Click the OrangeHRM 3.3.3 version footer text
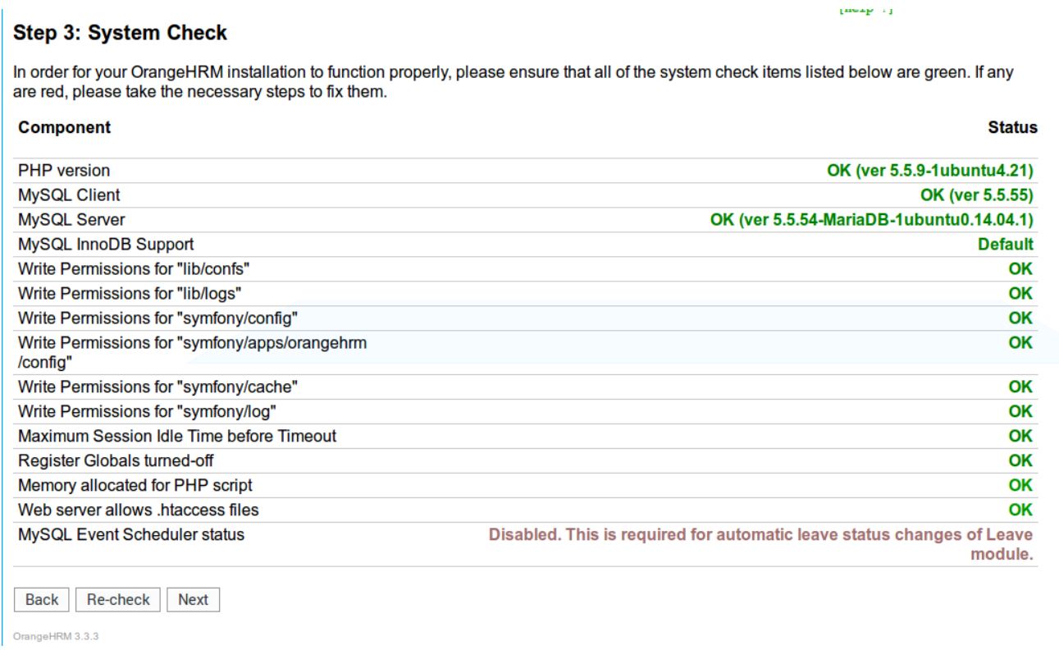Image resolution: width=1059 pixels, height=650 pixels. click(x=56, y=636)
